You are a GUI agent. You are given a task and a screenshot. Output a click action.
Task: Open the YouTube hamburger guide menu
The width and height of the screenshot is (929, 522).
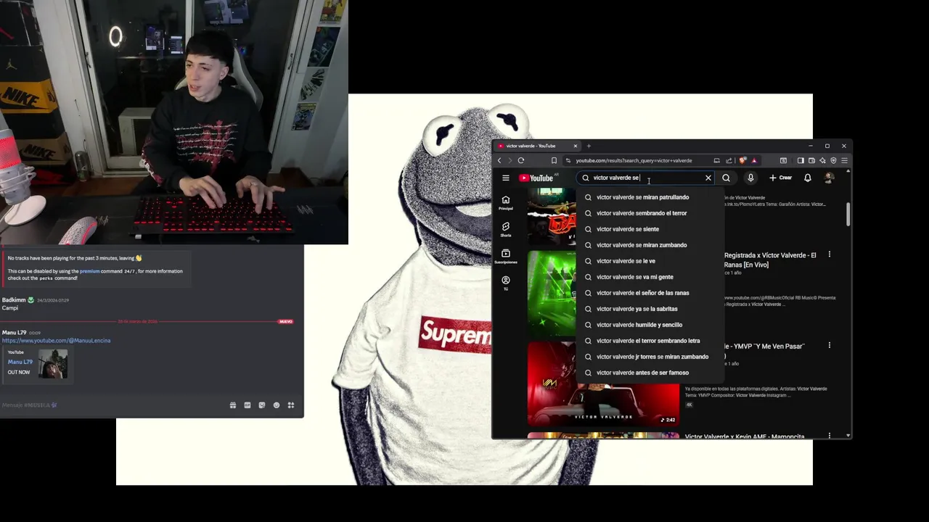pos(506,178)
